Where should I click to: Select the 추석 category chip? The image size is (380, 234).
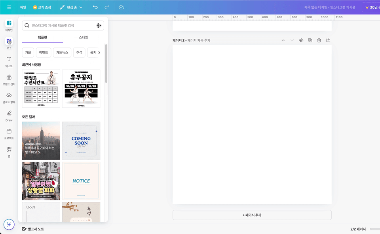79,52
